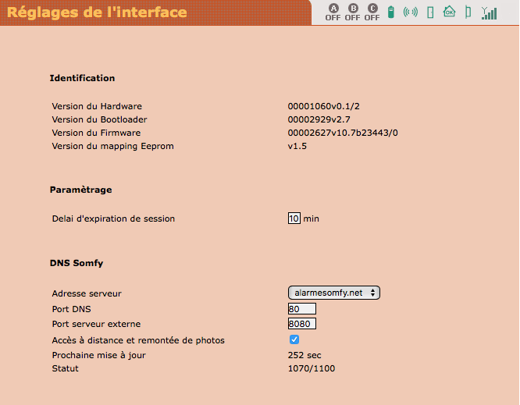Click the Accès à distance label text

pos(138,340)
